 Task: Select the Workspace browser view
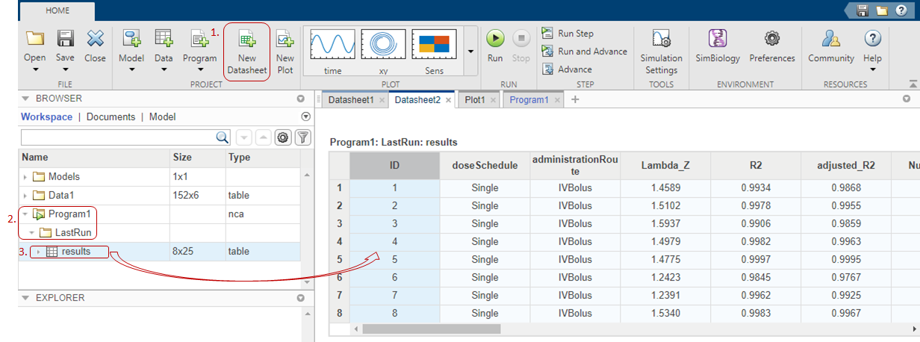pos(46,116)
